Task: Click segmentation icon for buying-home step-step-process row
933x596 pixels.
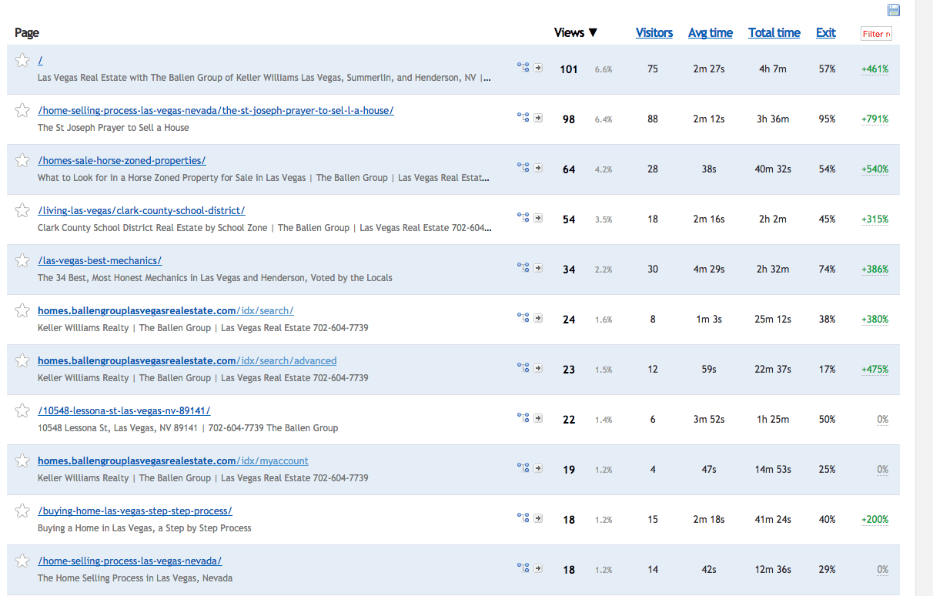Action: pyautogui.click(x=523, y=518)
